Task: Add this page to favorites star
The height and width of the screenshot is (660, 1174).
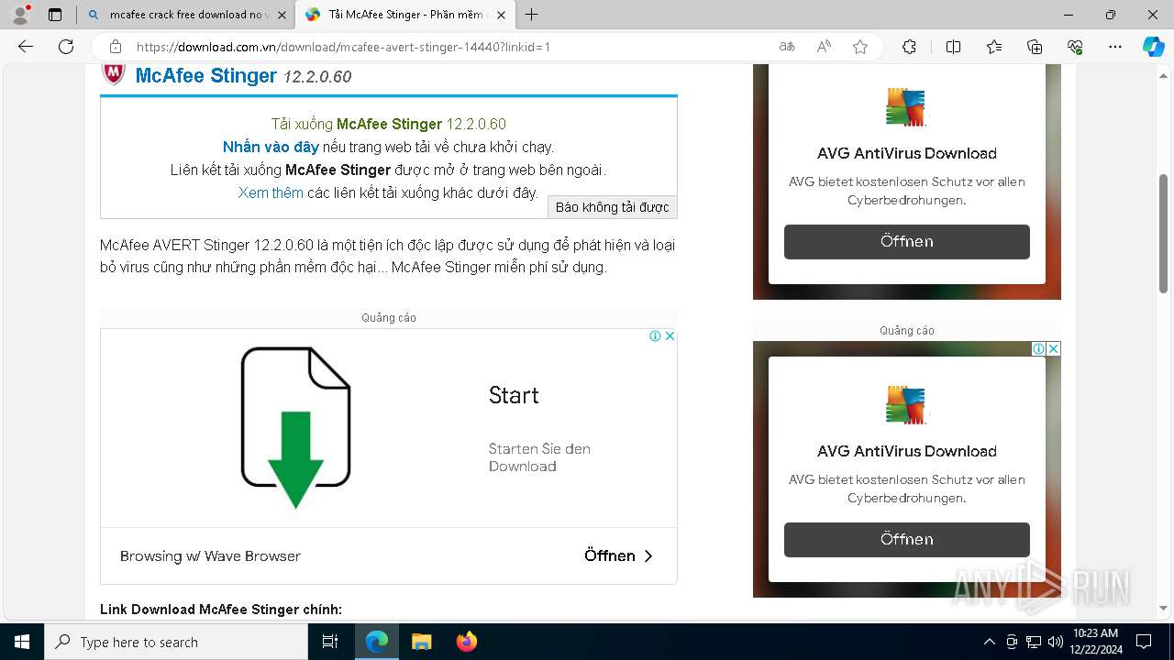Action: (x=860, y=47)
